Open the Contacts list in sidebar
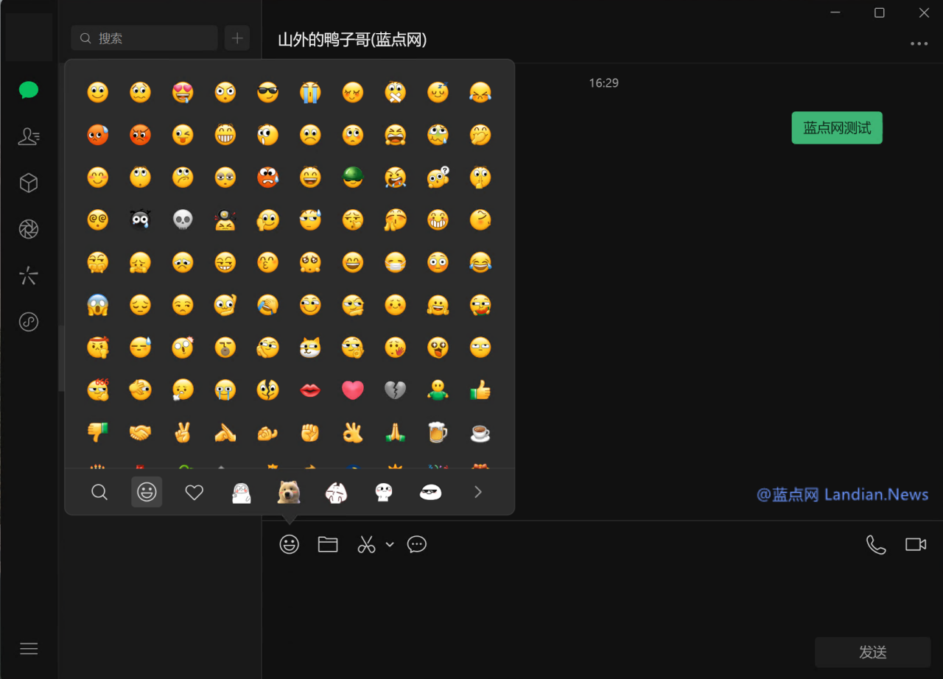 pos(29,136)
